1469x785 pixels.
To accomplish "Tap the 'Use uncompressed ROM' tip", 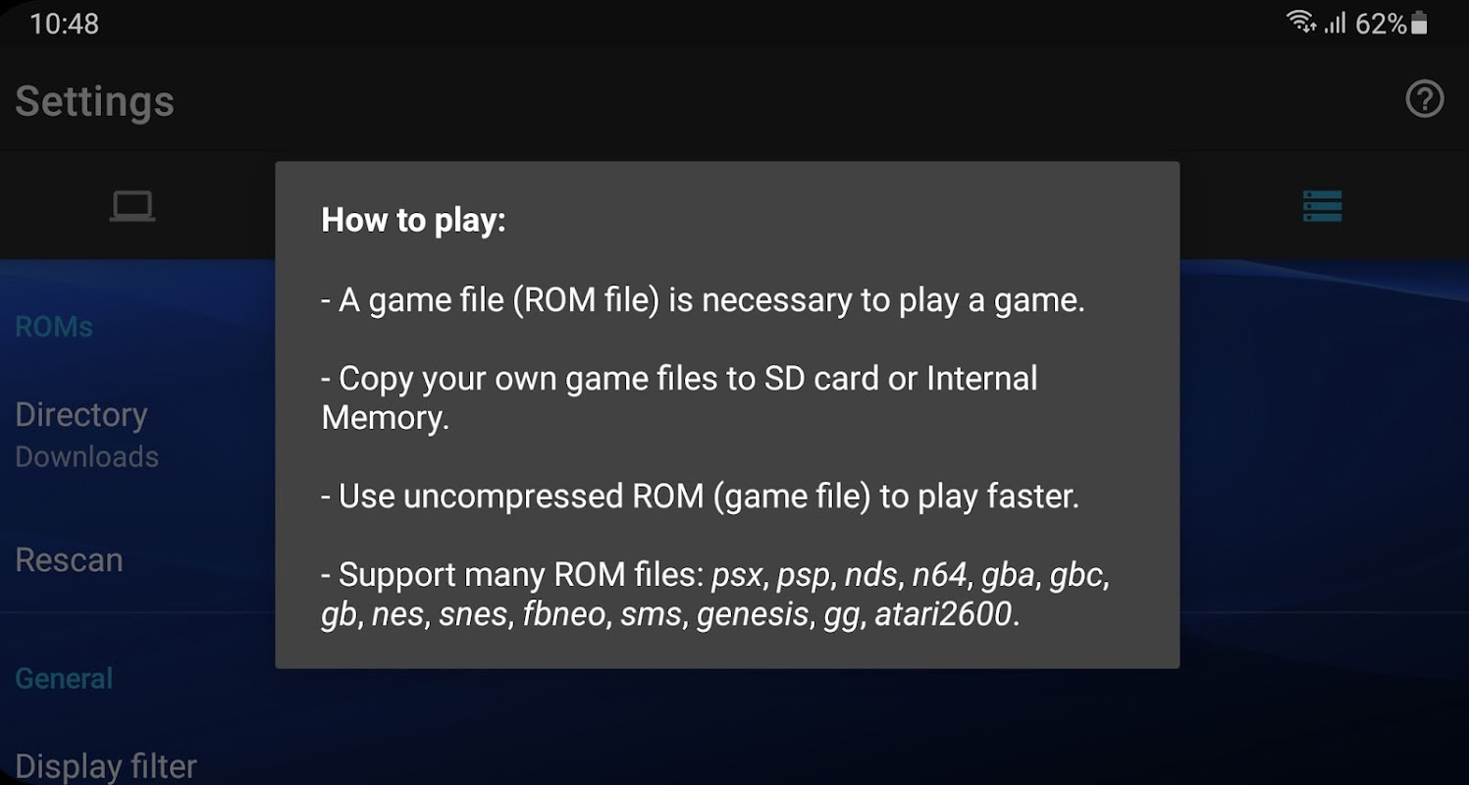I will (700, 497).
